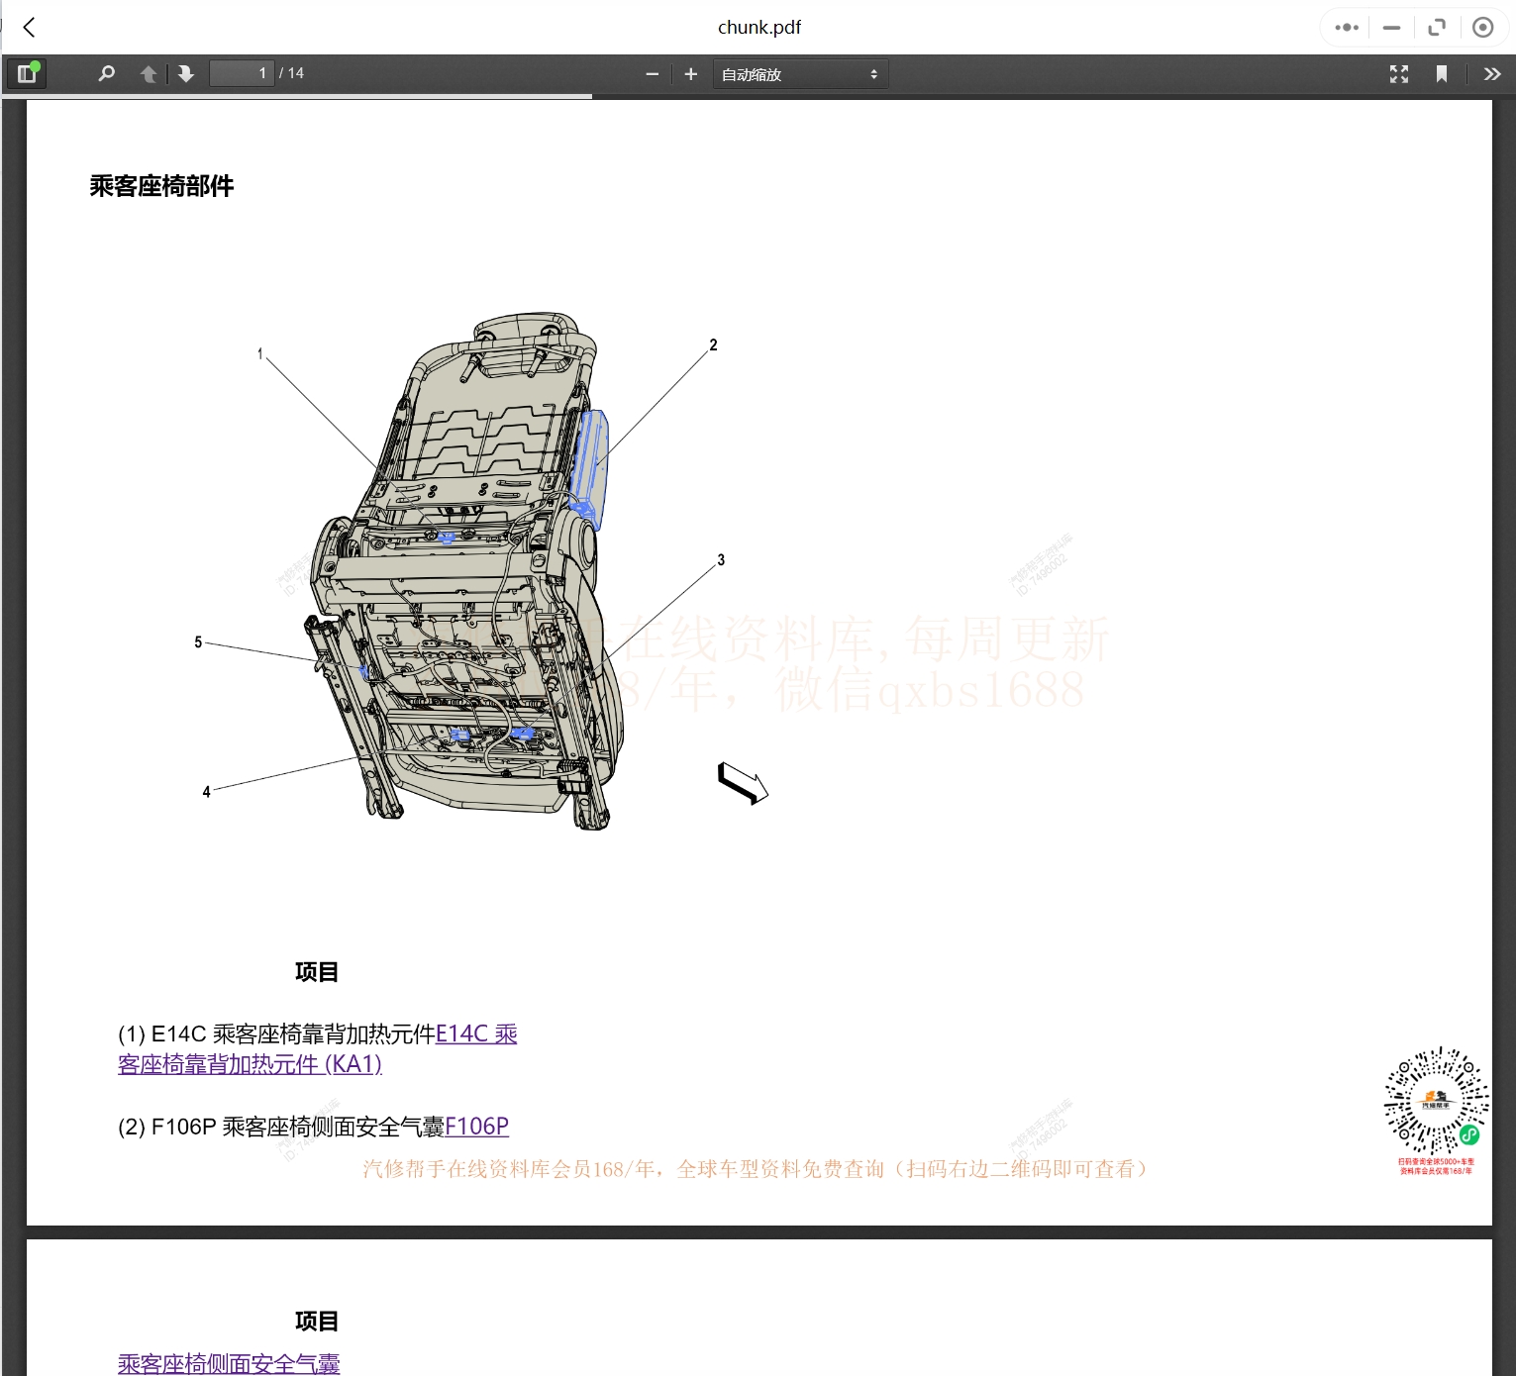Viewport: 1516px width, 1376px height.
Task: Zoom out of the PDF
Action: (652, 73)
